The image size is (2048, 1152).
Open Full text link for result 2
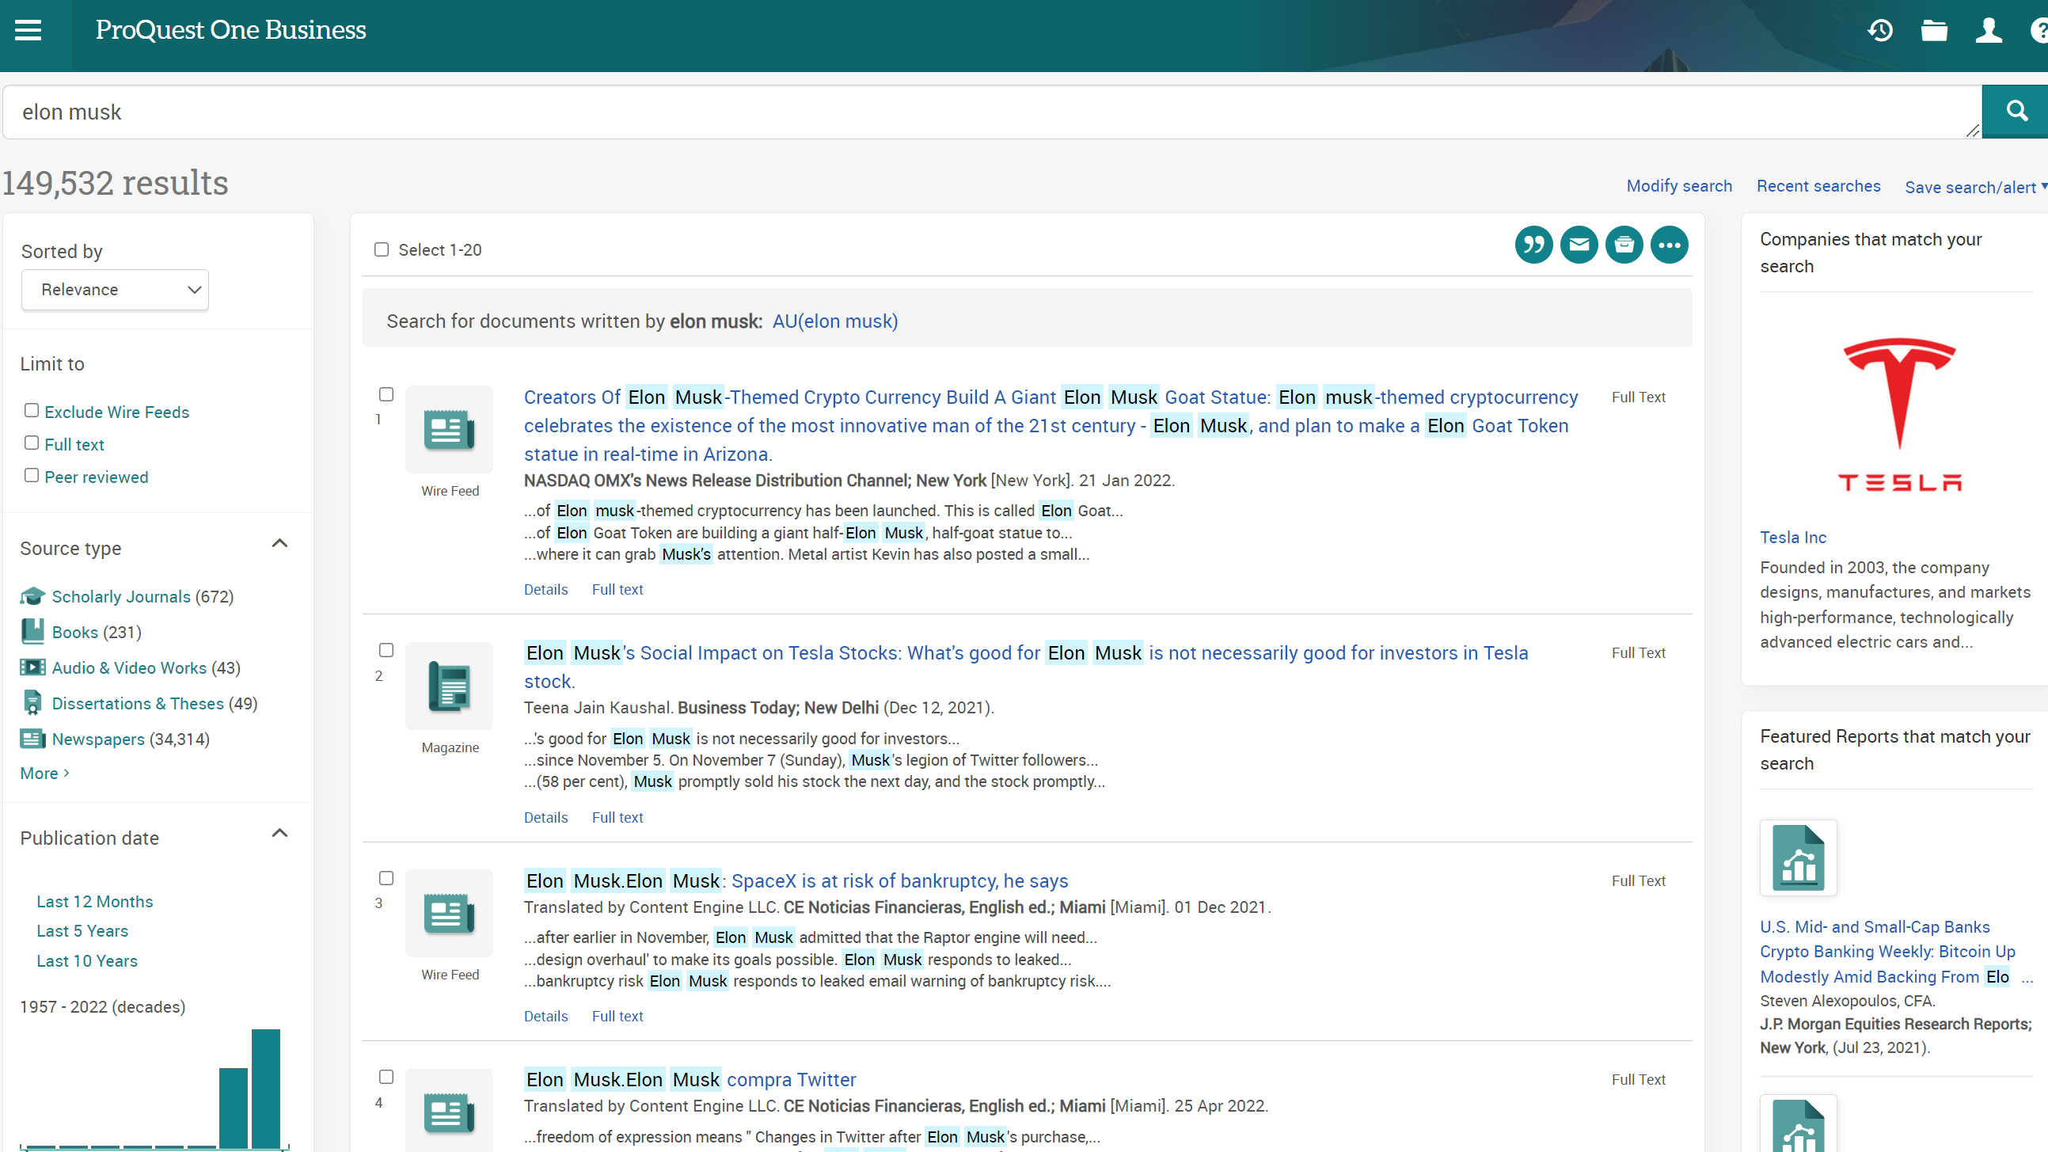pos(617,818)
